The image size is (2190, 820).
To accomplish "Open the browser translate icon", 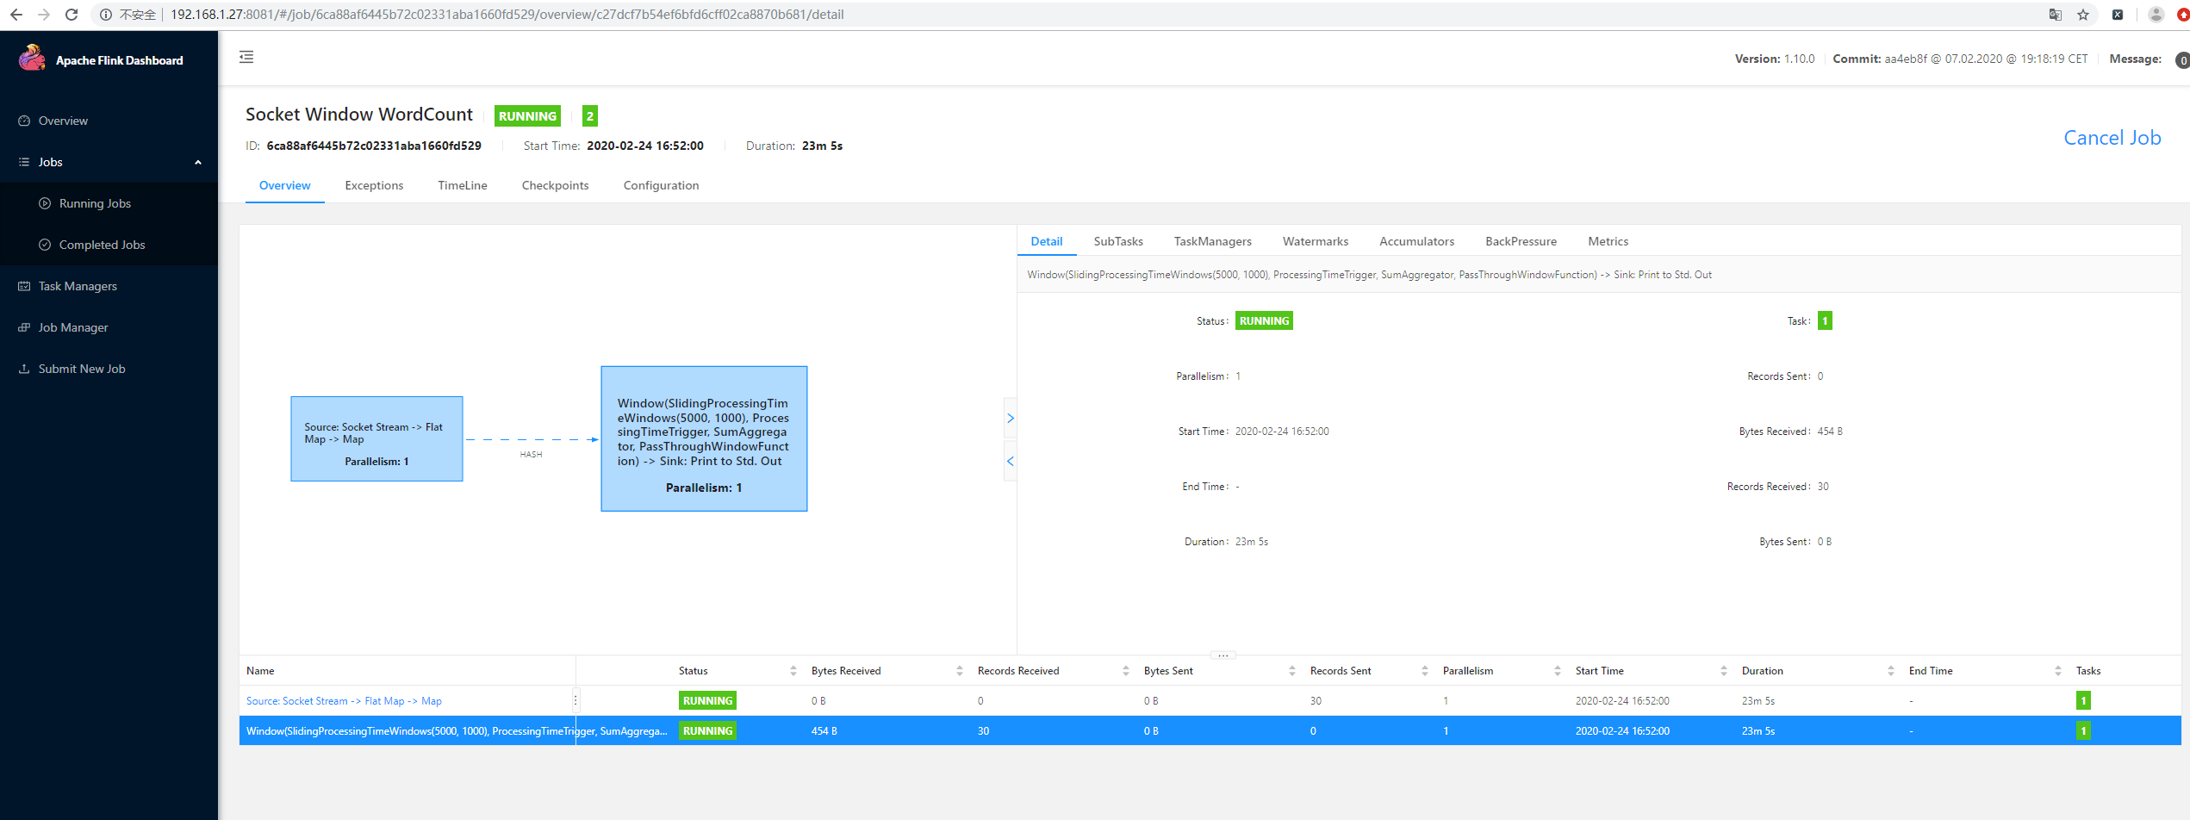I will point(2056,15).
